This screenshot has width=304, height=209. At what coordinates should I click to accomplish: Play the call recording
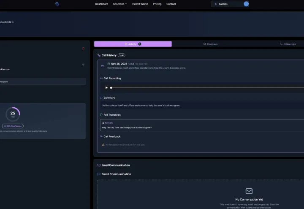point(106,88)
